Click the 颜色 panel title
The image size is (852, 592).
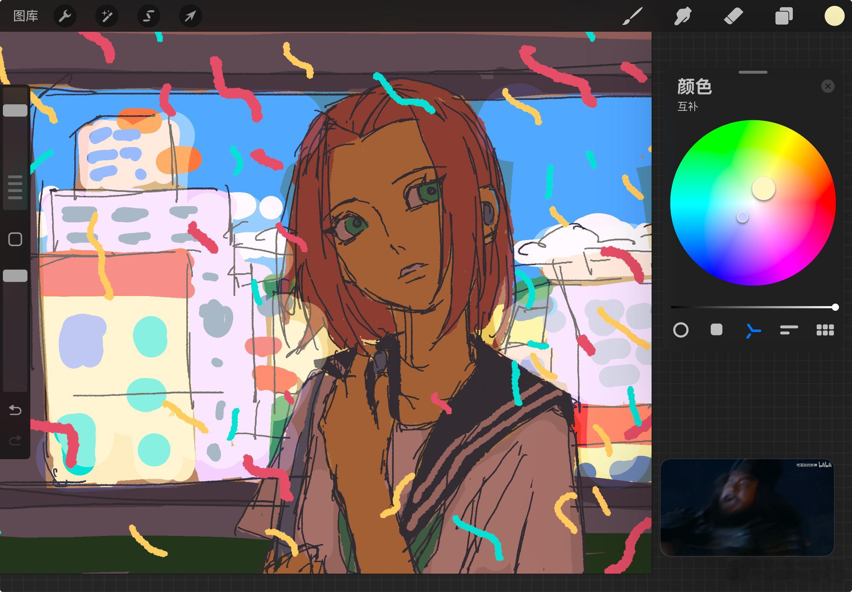[x=694, y=86]
